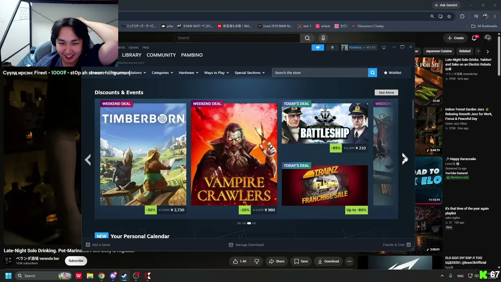Viewport: 501px width, 282px height.
Task: Open the Windows Start menu
Action: tap(8, 276)
